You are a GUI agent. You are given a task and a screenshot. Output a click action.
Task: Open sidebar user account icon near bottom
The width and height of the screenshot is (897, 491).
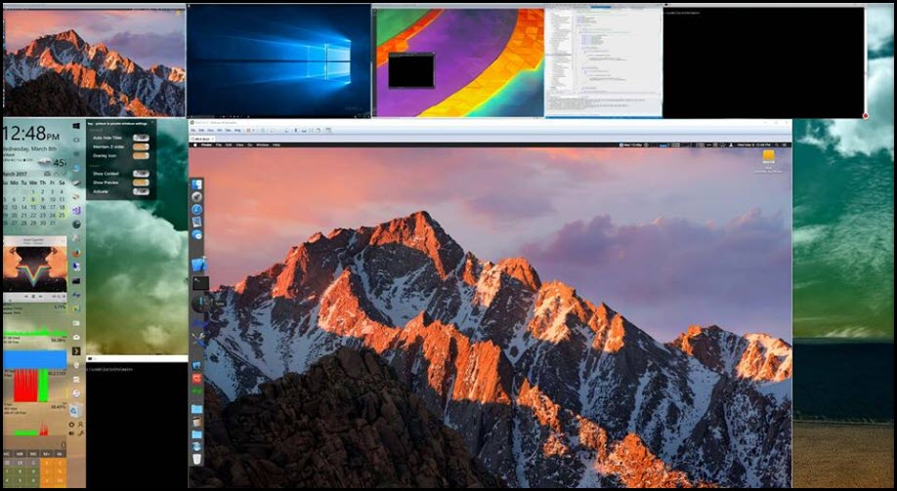tap(81, 425)
